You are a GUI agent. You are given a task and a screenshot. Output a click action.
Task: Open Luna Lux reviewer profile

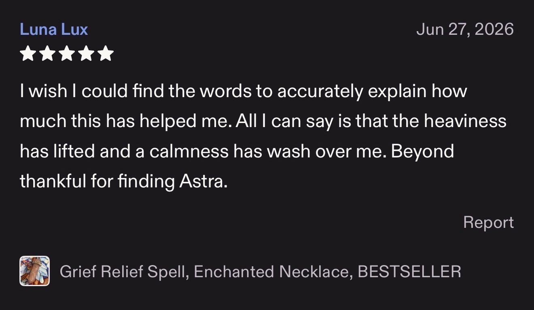(54, 30)
